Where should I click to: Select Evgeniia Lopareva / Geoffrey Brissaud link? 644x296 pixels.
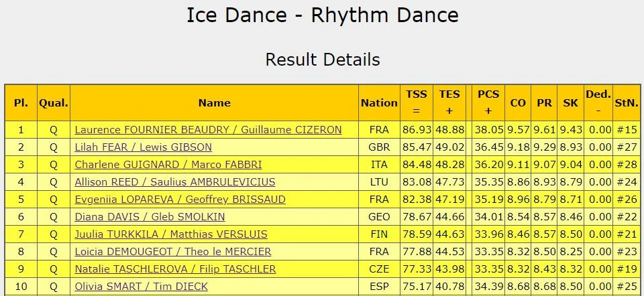180,200
